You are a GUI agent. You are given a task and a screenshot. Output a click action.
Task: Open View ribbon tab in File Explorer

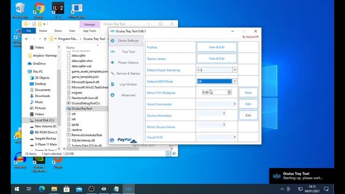[72, 31]
